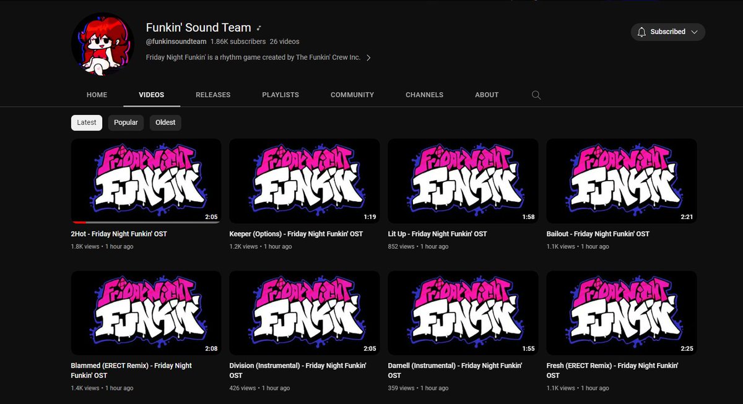Image resolution: width=743 pixels, height=404 pixels.
Task: Click the Bailout video title
Action: click(598, 234)
